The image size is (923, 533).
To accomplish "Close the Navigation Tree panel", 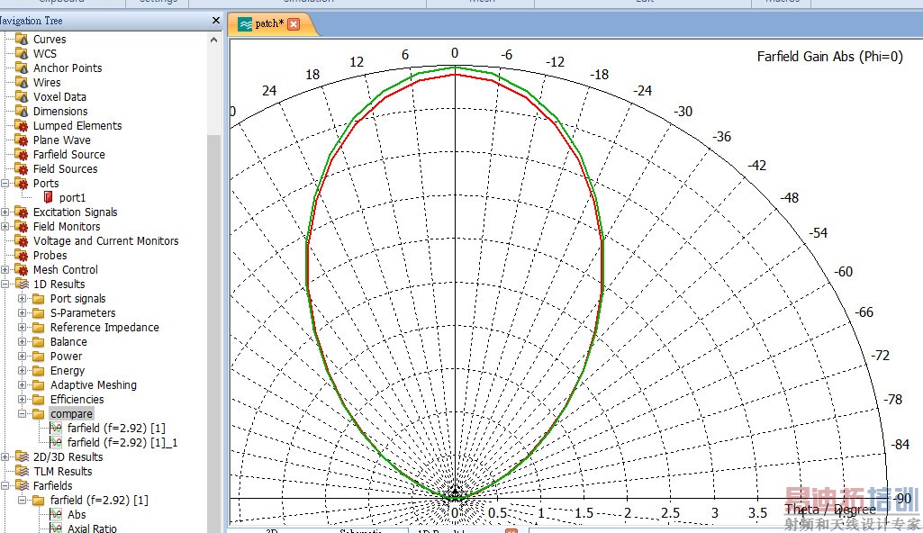I will [x=215, y=21].
